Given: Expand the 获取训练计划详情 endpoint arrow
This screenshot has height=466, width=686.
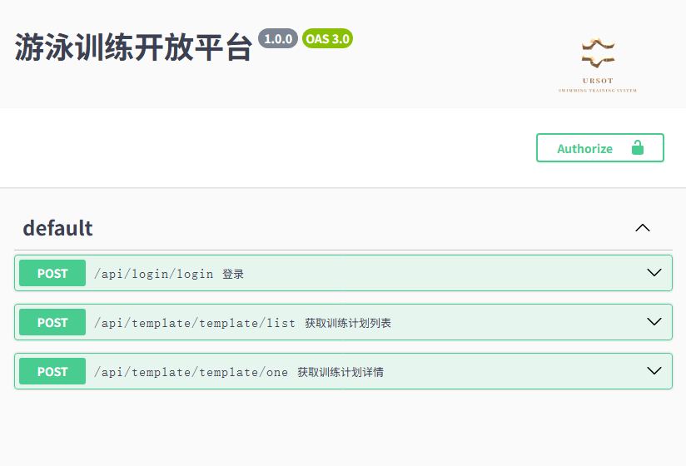Looking at the screenshot, I should (654, 371).
